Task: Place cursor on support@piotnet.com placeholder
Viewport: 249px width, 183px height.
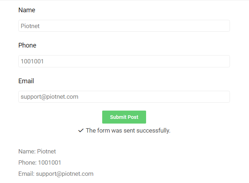Action: (49, 97)
